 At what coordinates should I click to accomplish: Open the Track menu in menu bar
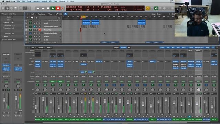point(29,1)
